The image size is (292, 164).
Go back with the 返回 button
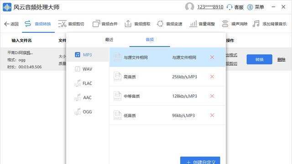point(11,24)
